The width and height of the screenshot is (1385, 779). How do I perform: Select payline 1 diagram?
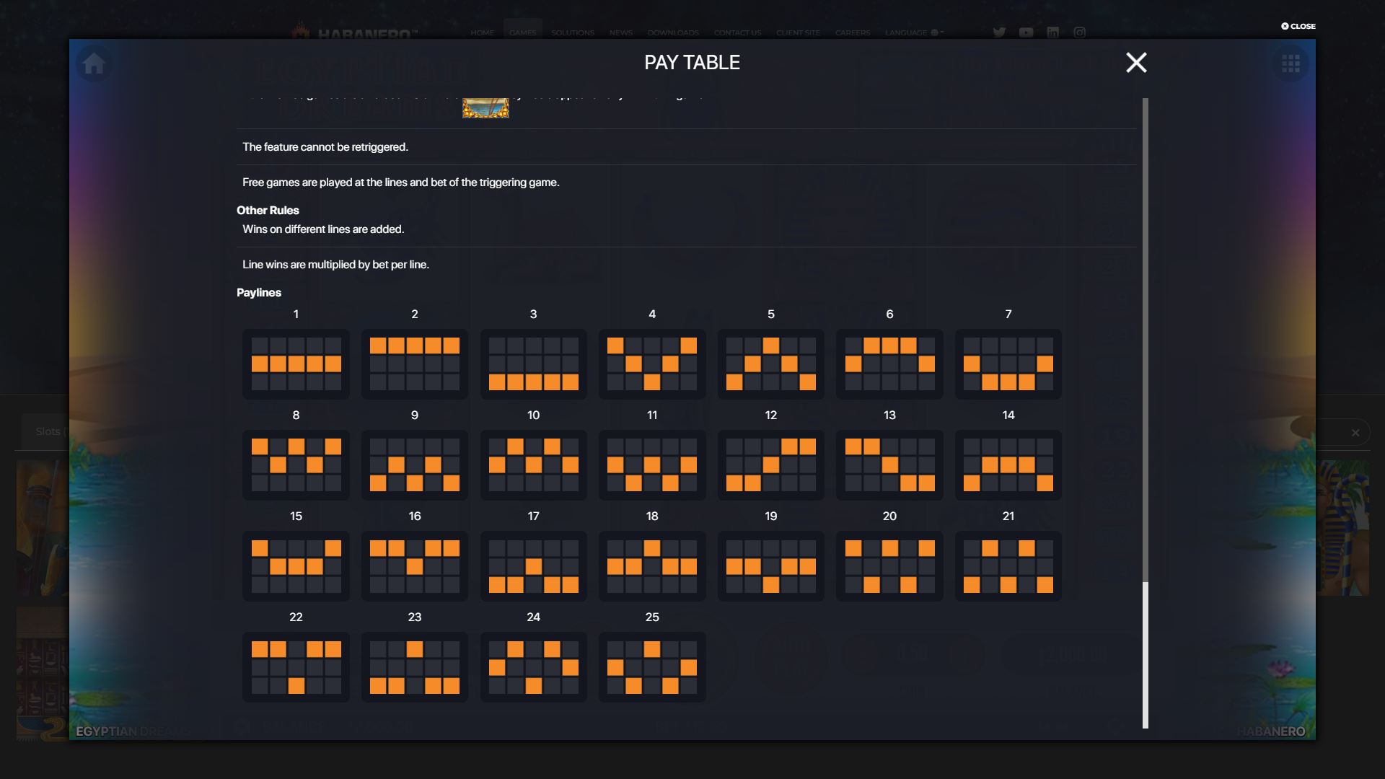[296, 364]
